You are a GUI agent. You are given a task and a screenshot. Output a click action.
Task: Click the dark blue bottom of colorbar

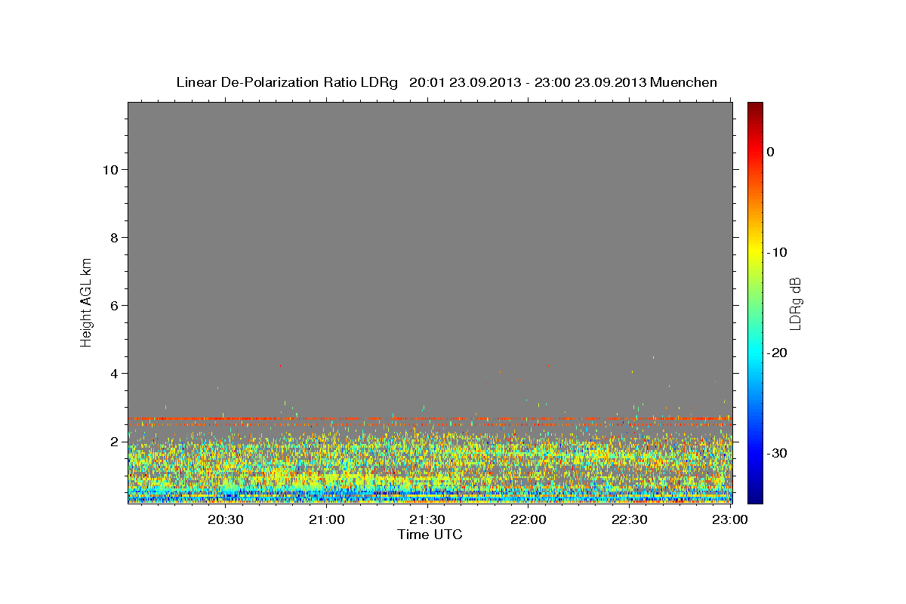pos(755,497)
